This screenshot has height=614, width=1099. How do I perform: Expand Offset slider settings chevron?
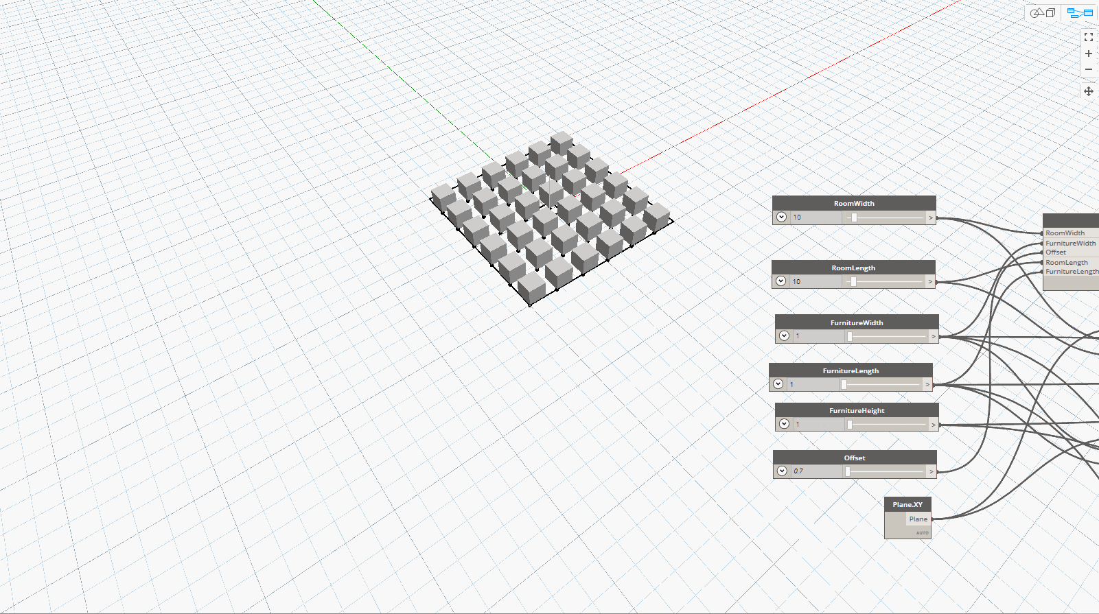click(x=782, y=471)
